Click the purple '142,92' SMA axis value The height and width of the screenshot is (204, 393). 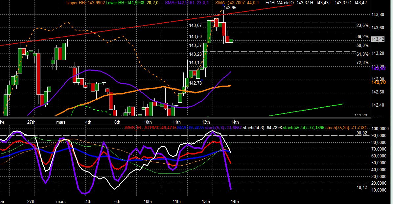[x=379, y=69]
